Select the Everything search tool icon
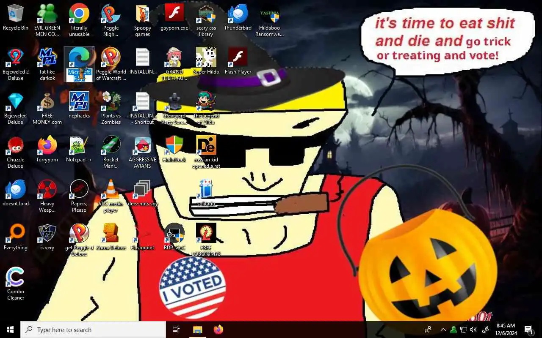Image resolution: width=542 pixels, height=338 pixels. [16, 237]
